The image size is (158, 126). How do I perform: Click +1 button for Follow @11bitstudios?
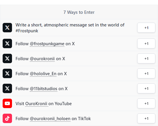(146, 88)
